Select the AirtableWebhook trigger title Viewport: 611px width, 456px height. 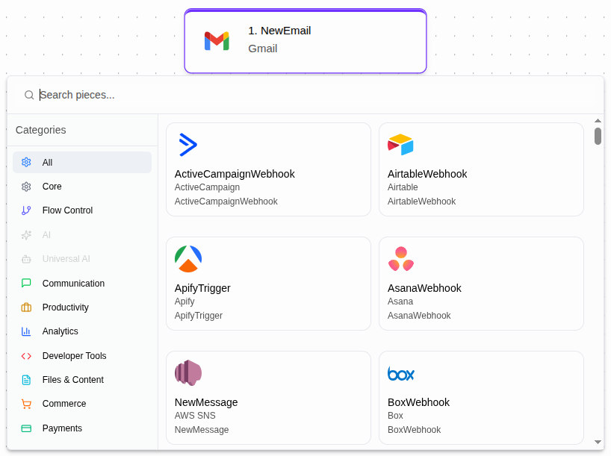pos(427,174)
